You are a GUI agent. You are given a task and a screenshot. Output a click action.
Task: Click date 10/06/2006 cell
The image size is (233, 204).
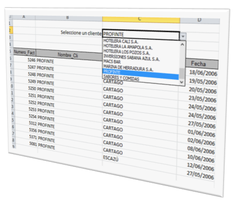pyautogui.click(x=200, y=158)
